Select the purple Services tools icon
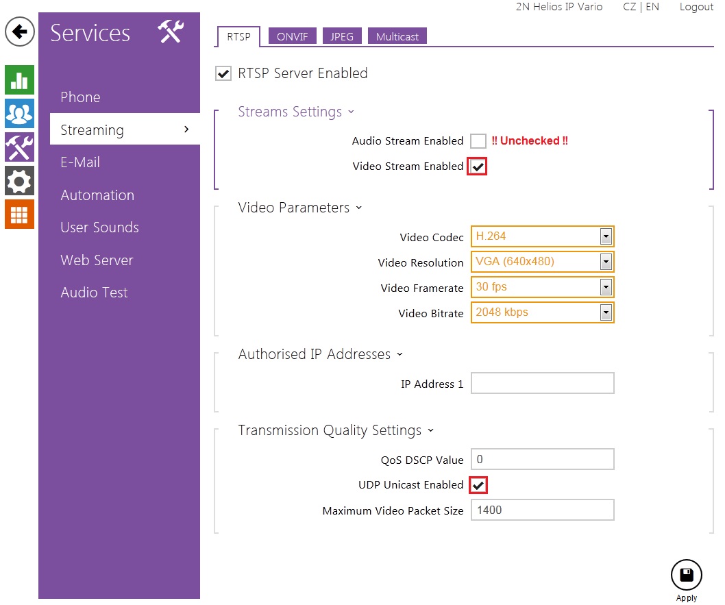Screen dimensions: 725x605 (x=19, y=147)
